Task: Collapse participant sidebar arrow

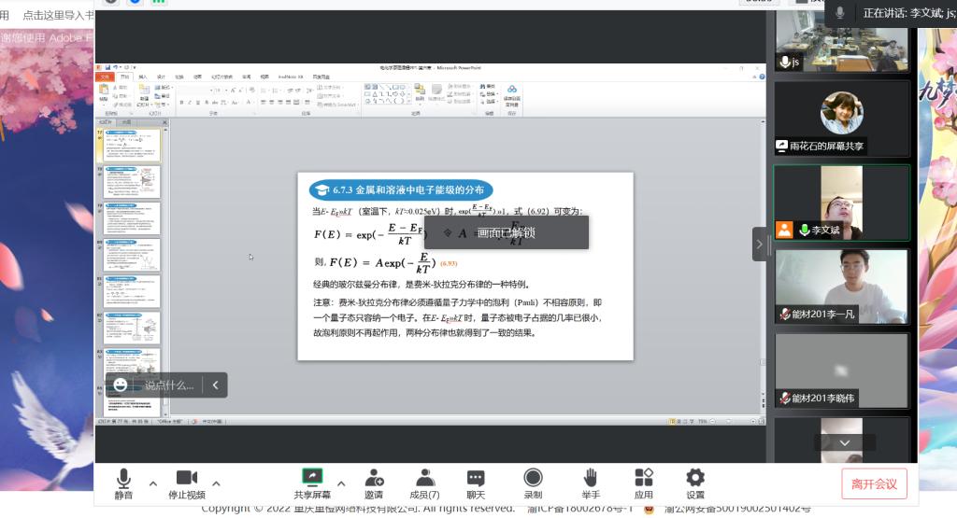Action: coord(759,245)
